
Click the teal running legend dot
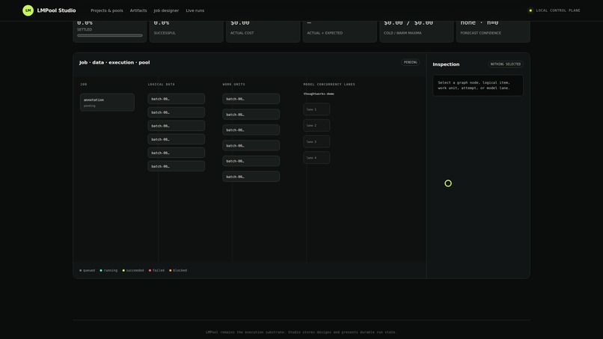point(101,270)
